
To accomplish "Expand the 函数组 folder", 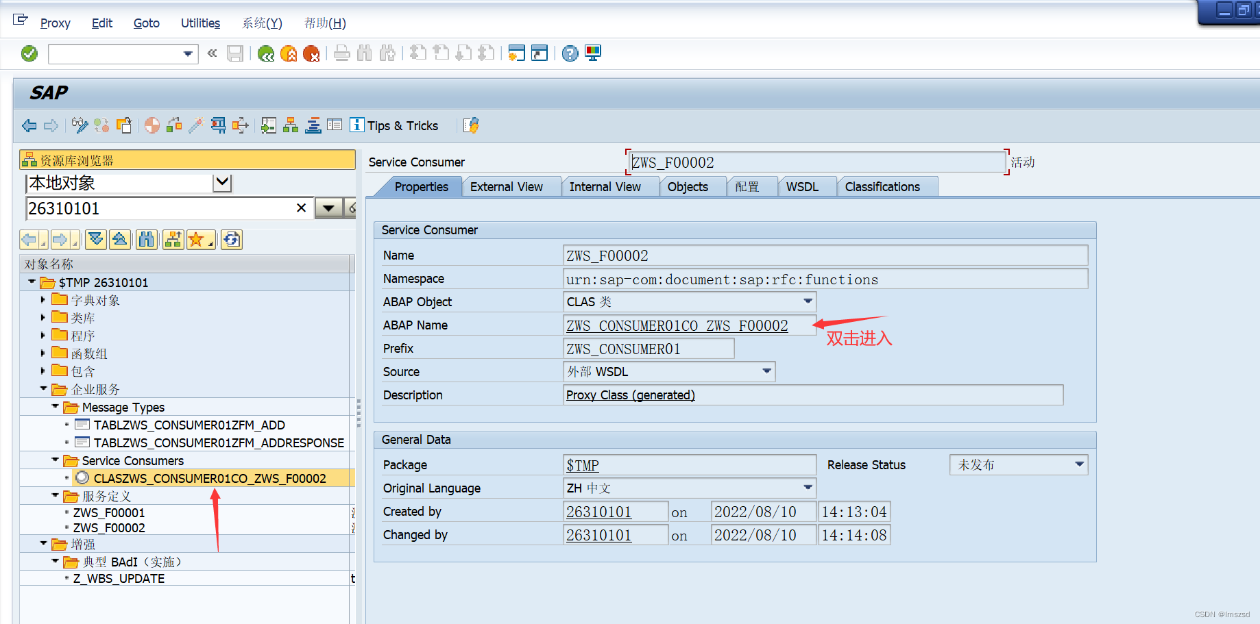I will [x=43, y=353].
